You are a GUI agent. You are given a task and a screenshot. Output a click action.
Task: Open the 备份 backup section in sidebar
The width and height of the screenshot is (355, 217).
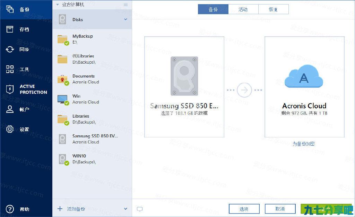(26, 9)
